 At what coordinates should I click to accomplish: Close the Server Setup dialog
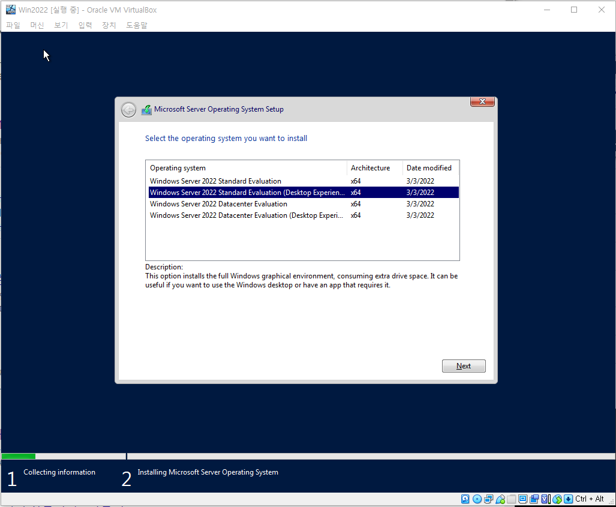pos(482,101)
